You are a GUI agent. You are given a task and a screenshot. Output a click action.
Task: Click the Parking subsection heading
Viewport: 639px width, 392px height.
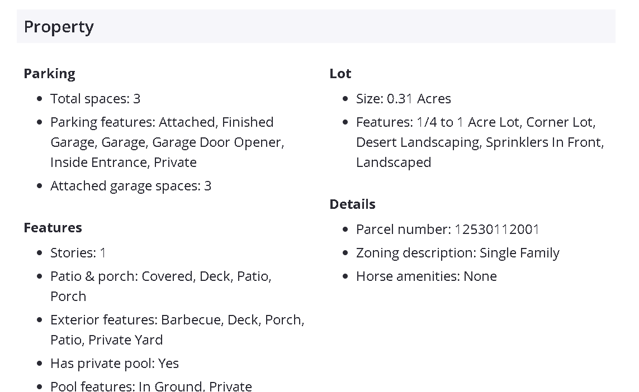49,74
